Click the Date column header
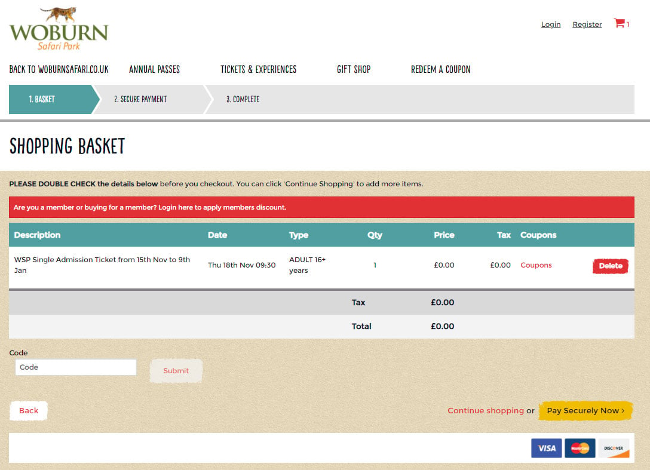The image size is (650, 470). click(217, 235)
